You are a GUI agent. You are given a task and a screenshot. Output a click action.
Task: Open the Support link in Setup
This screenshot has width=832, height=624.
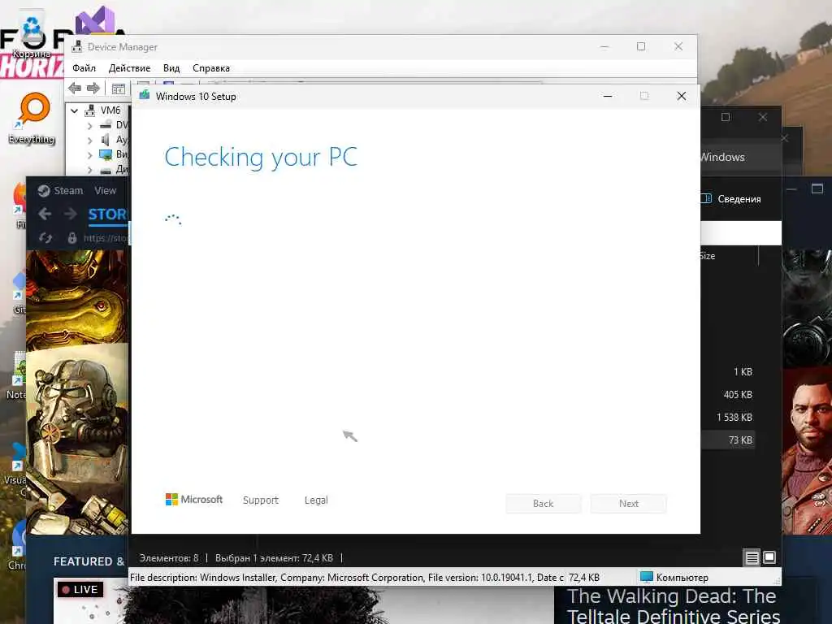pos(261,500)
